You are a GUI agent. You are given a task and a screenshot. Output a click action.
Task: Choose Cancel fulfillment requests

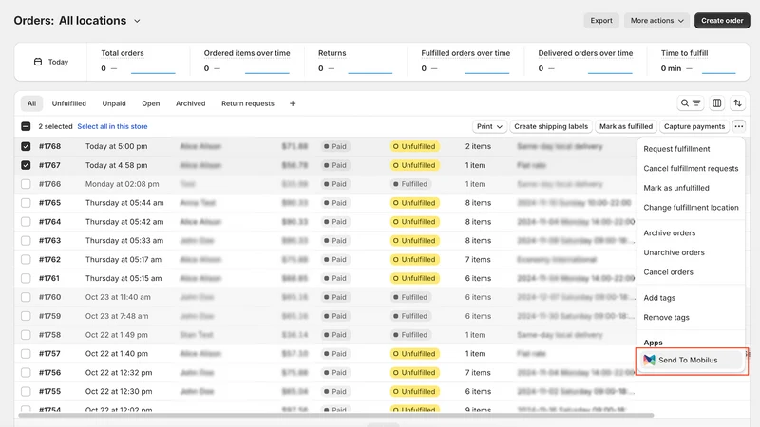(691, 169)
